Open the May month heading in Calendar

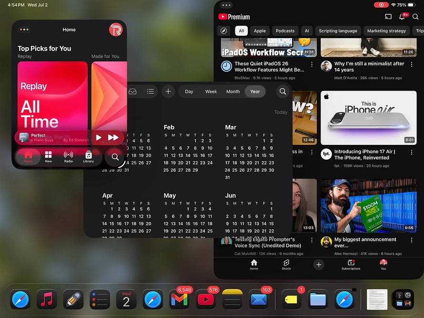(x=170, y=195)
